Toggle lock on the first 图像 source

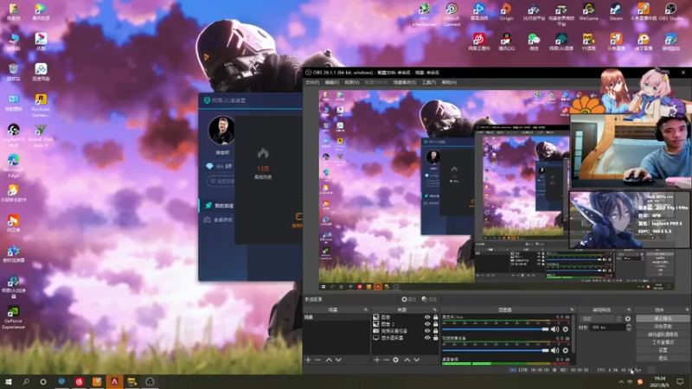[x=436, y=317]
